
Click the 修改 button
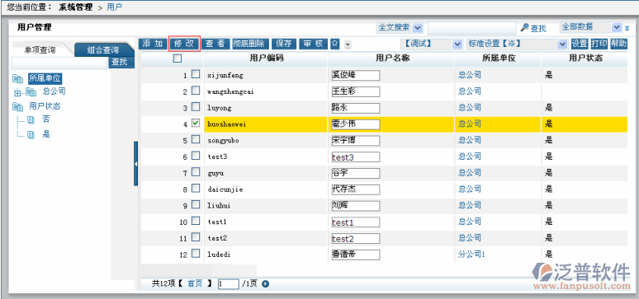point(184,44)
